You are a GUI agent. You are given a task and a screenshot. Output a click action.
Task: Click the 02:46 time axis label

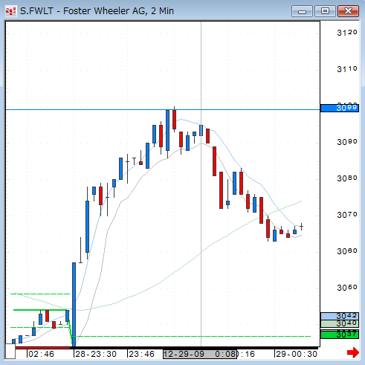pyautogui.click(x=41, y=354)
